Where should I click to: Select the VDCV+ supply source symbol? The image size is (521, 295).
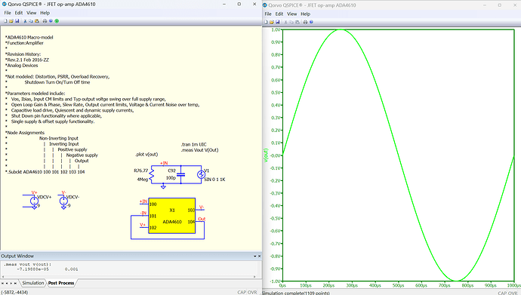pyautogui.click(x=34, y=201)
